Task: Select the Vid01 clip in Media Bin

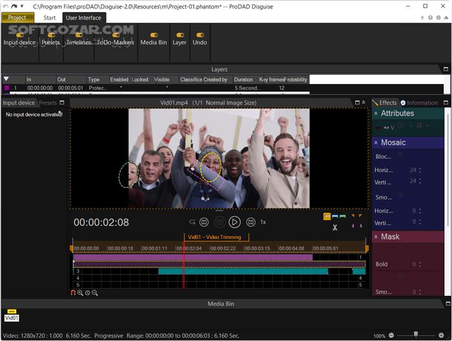Action: tap(12, 316)
